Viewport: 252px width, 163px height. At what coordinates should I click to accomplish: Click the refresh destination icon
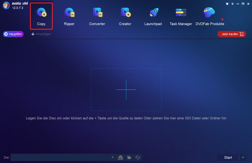click(138, 157)
